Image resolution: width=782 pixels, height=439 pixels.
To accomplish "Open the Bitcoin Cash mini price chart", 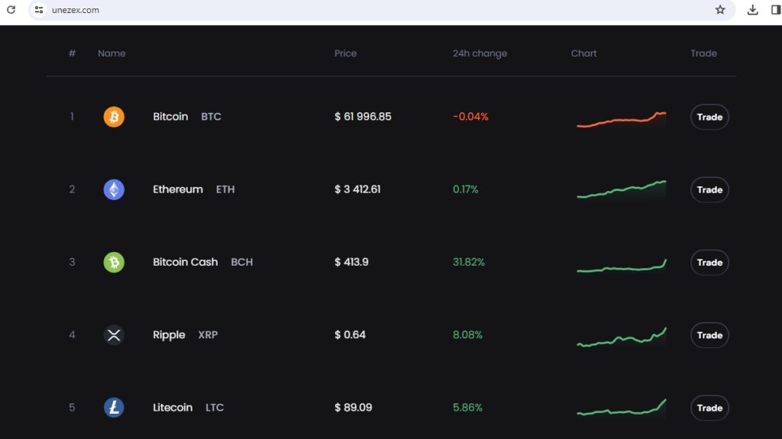I will pyautogui.click(x=622, y=266).
